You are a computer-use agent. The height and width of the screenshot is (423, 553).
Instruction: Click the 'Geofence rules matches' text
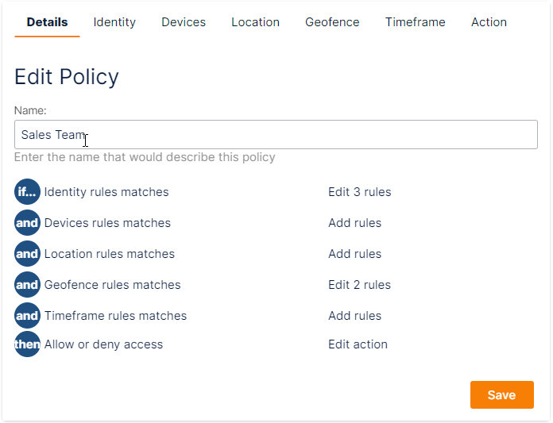point(113,285)
